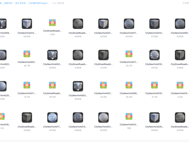Navigate to 设计文件夹 breadcrumb folder
The width and height of the screenshot is (189, 142).
pyautogui.click(x=20, y=3)
